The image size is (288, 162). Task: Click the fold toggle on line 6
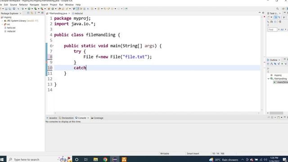pyautogui.click(x=53, y=46)
